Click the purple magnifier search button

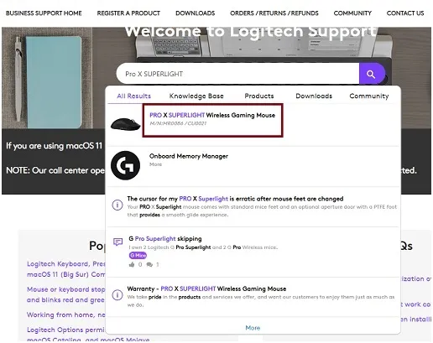[372, 74]
